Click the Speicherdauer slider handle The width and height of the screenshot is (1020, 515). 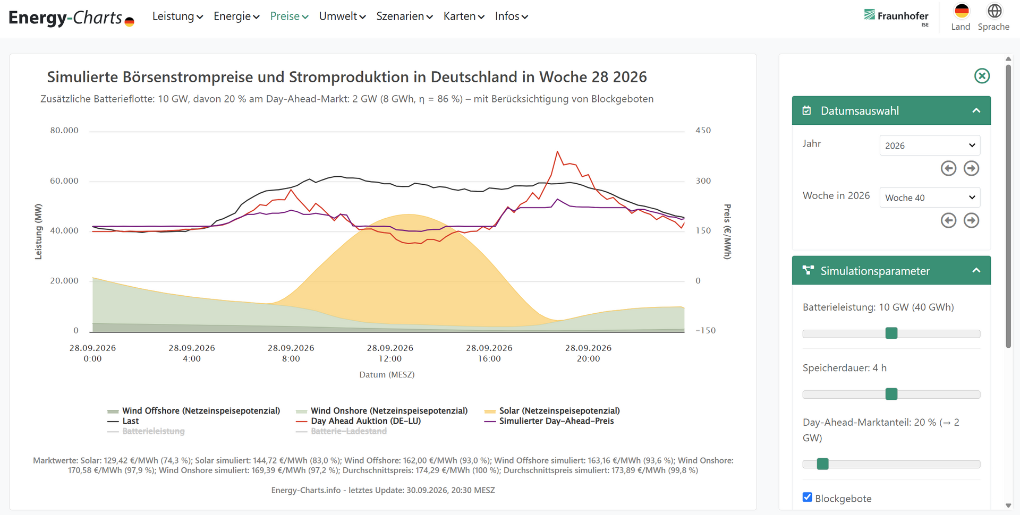pos(891,394)
